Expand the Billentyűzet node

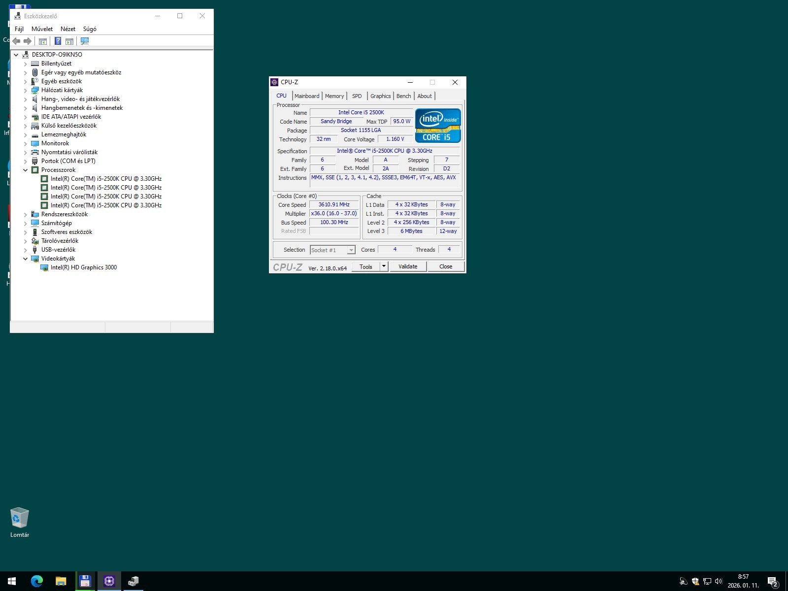point(26,64)
